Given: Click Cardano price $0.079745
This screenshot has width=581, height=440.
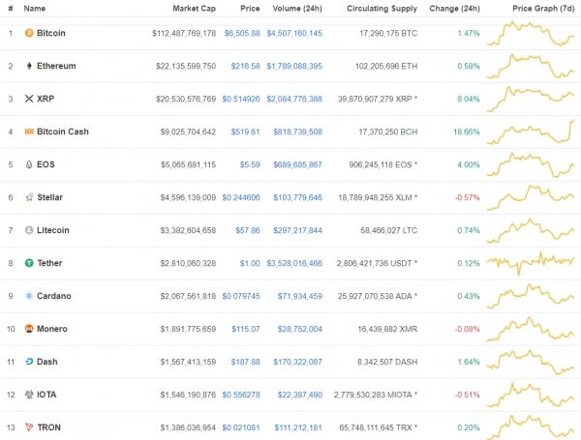Looking at the screenshot, I should [241, 296].
